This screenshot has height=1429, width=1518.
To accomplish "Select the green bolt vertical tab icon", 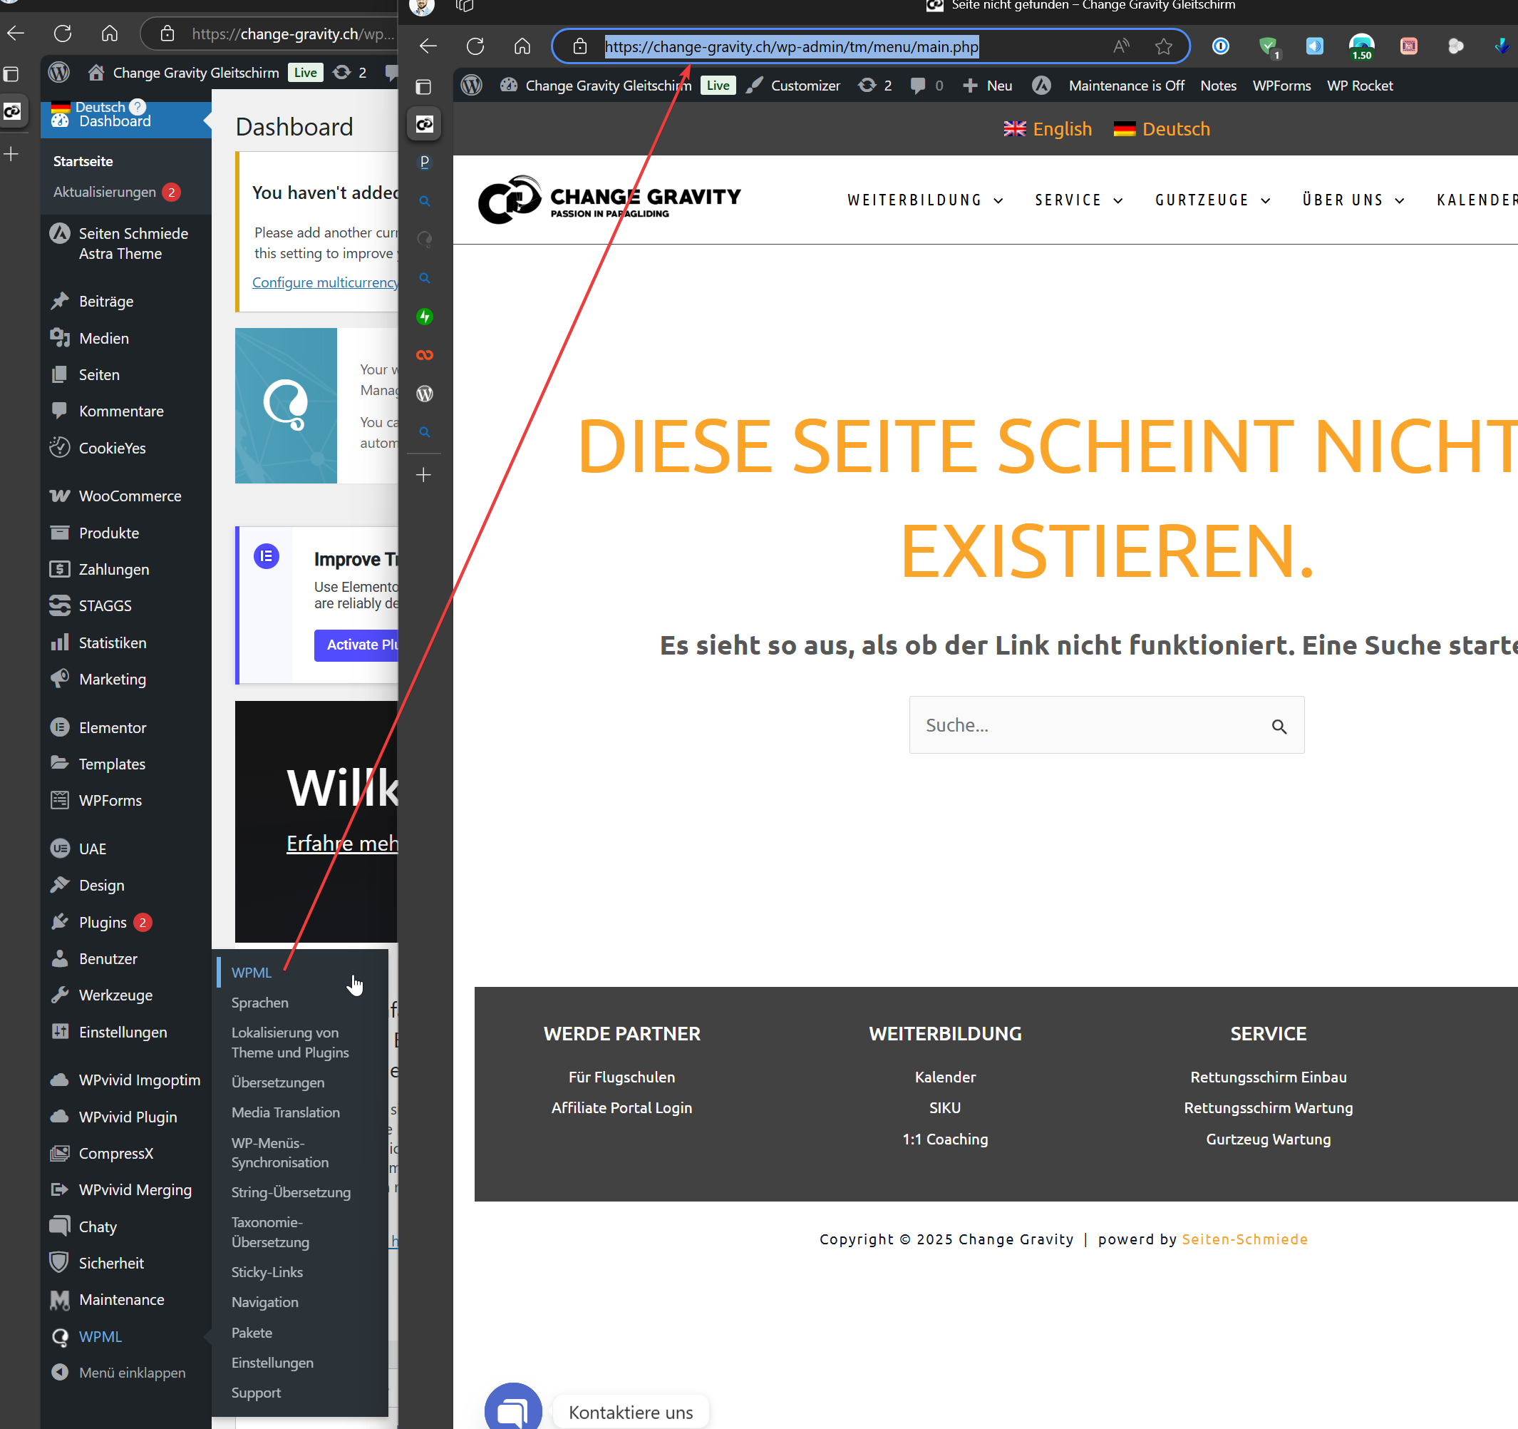I will (x=425, y=317).
